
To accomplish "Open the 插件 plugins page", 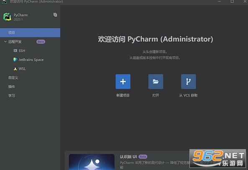I will coord(12,86).
